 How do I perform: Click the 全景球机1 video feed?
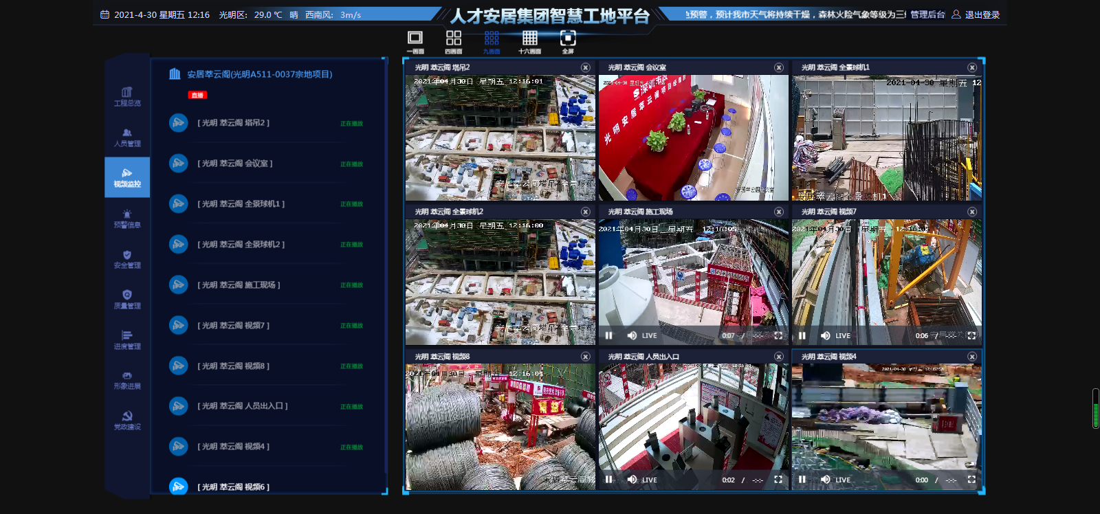887,137
